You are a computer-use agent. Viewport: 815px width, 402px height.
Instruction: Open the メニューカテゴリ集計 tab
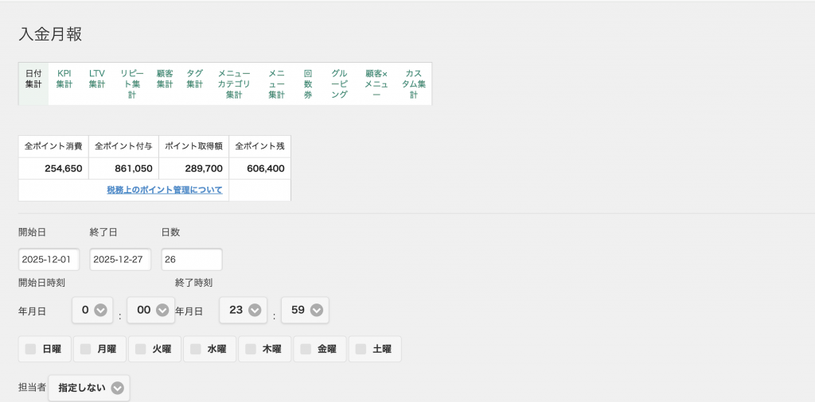pos(234,83)
